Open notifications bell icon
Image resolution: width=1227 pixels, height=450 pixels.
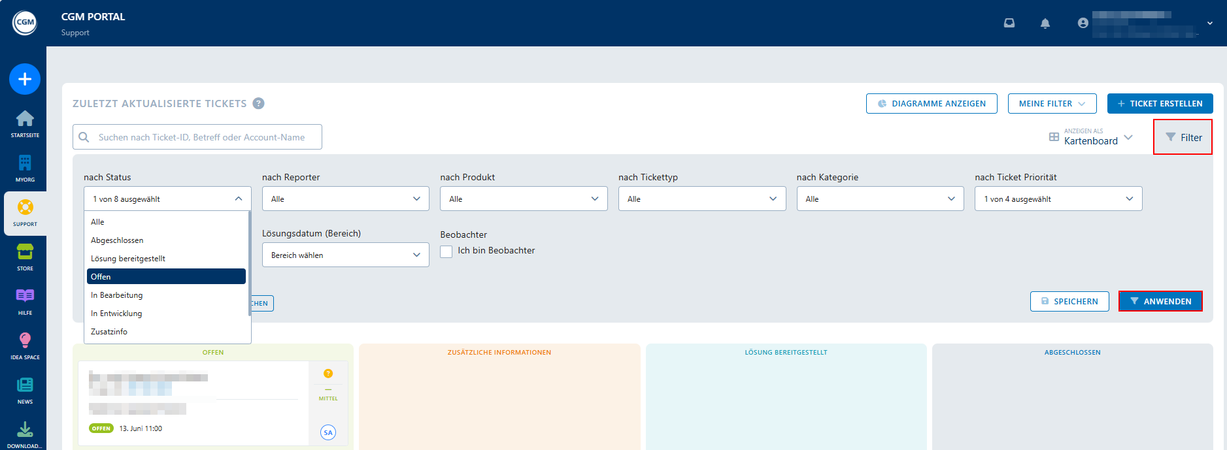[x=1045, y=24]
